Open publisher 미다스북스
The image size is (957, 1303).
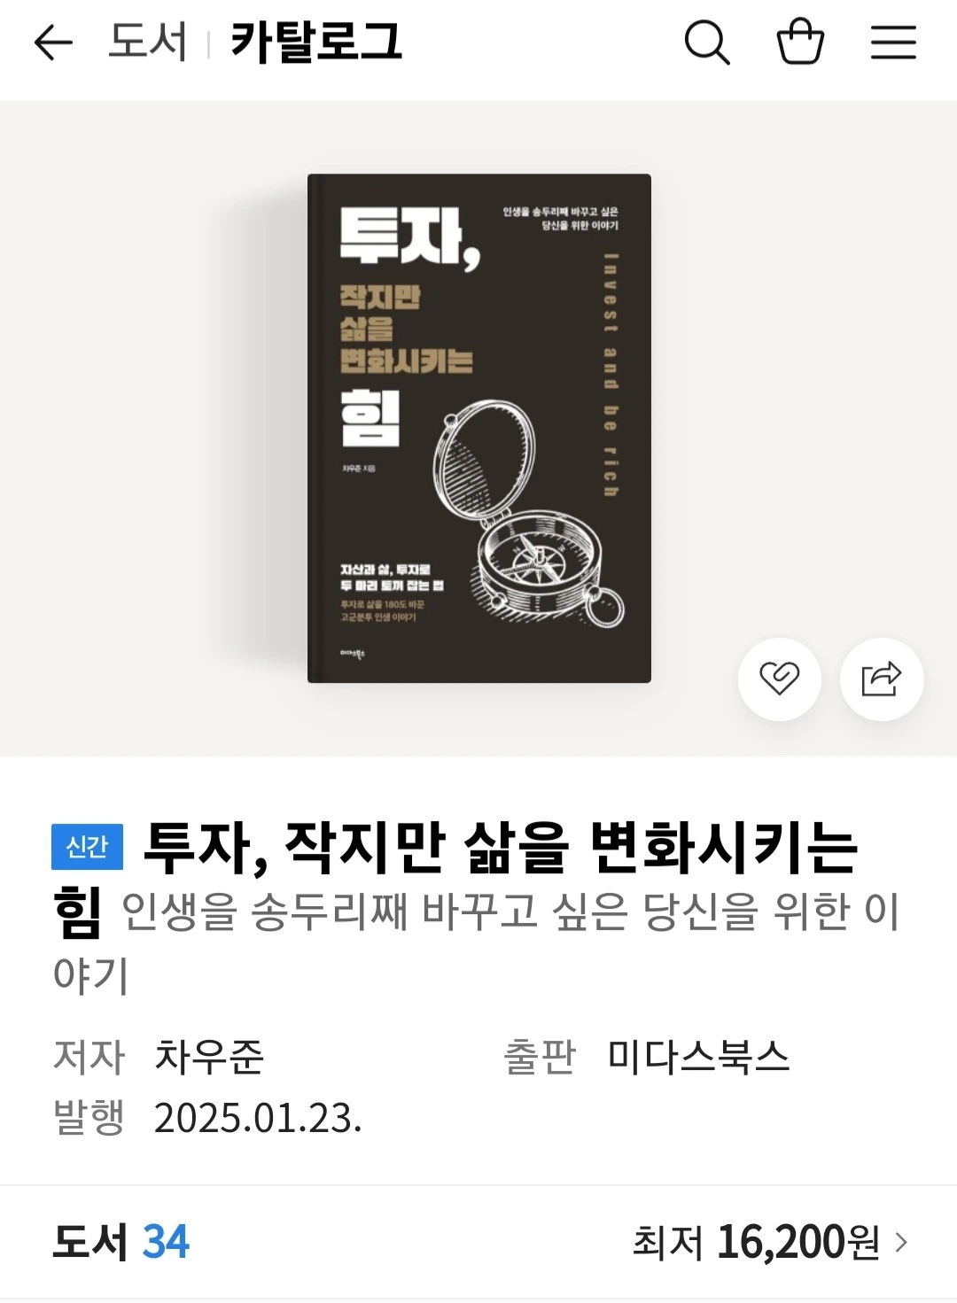698,1056
